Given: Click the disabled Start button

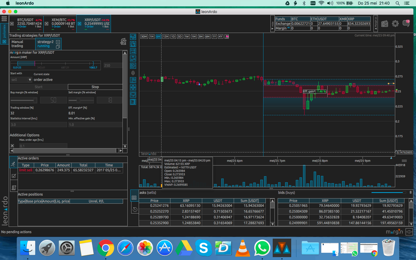Looking at the screenshot, I should (x=38, y=87).
